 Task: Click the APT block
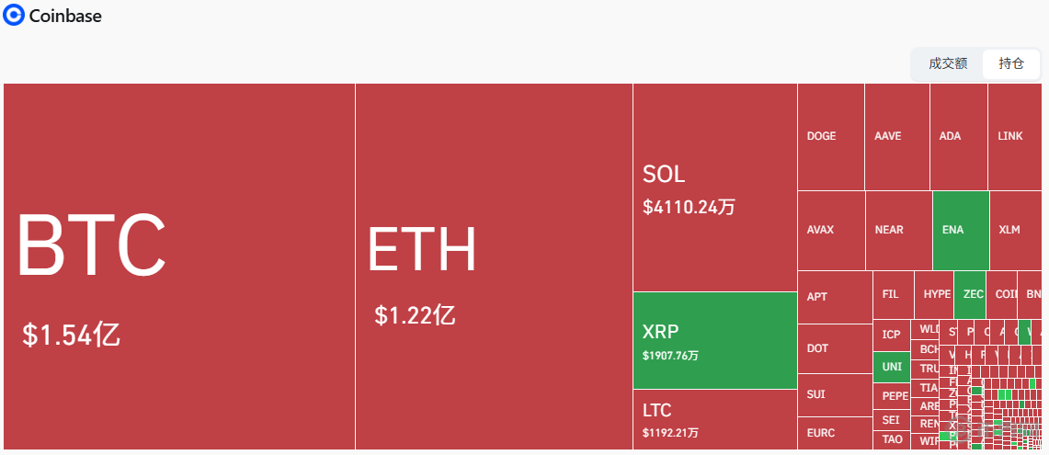834,297
